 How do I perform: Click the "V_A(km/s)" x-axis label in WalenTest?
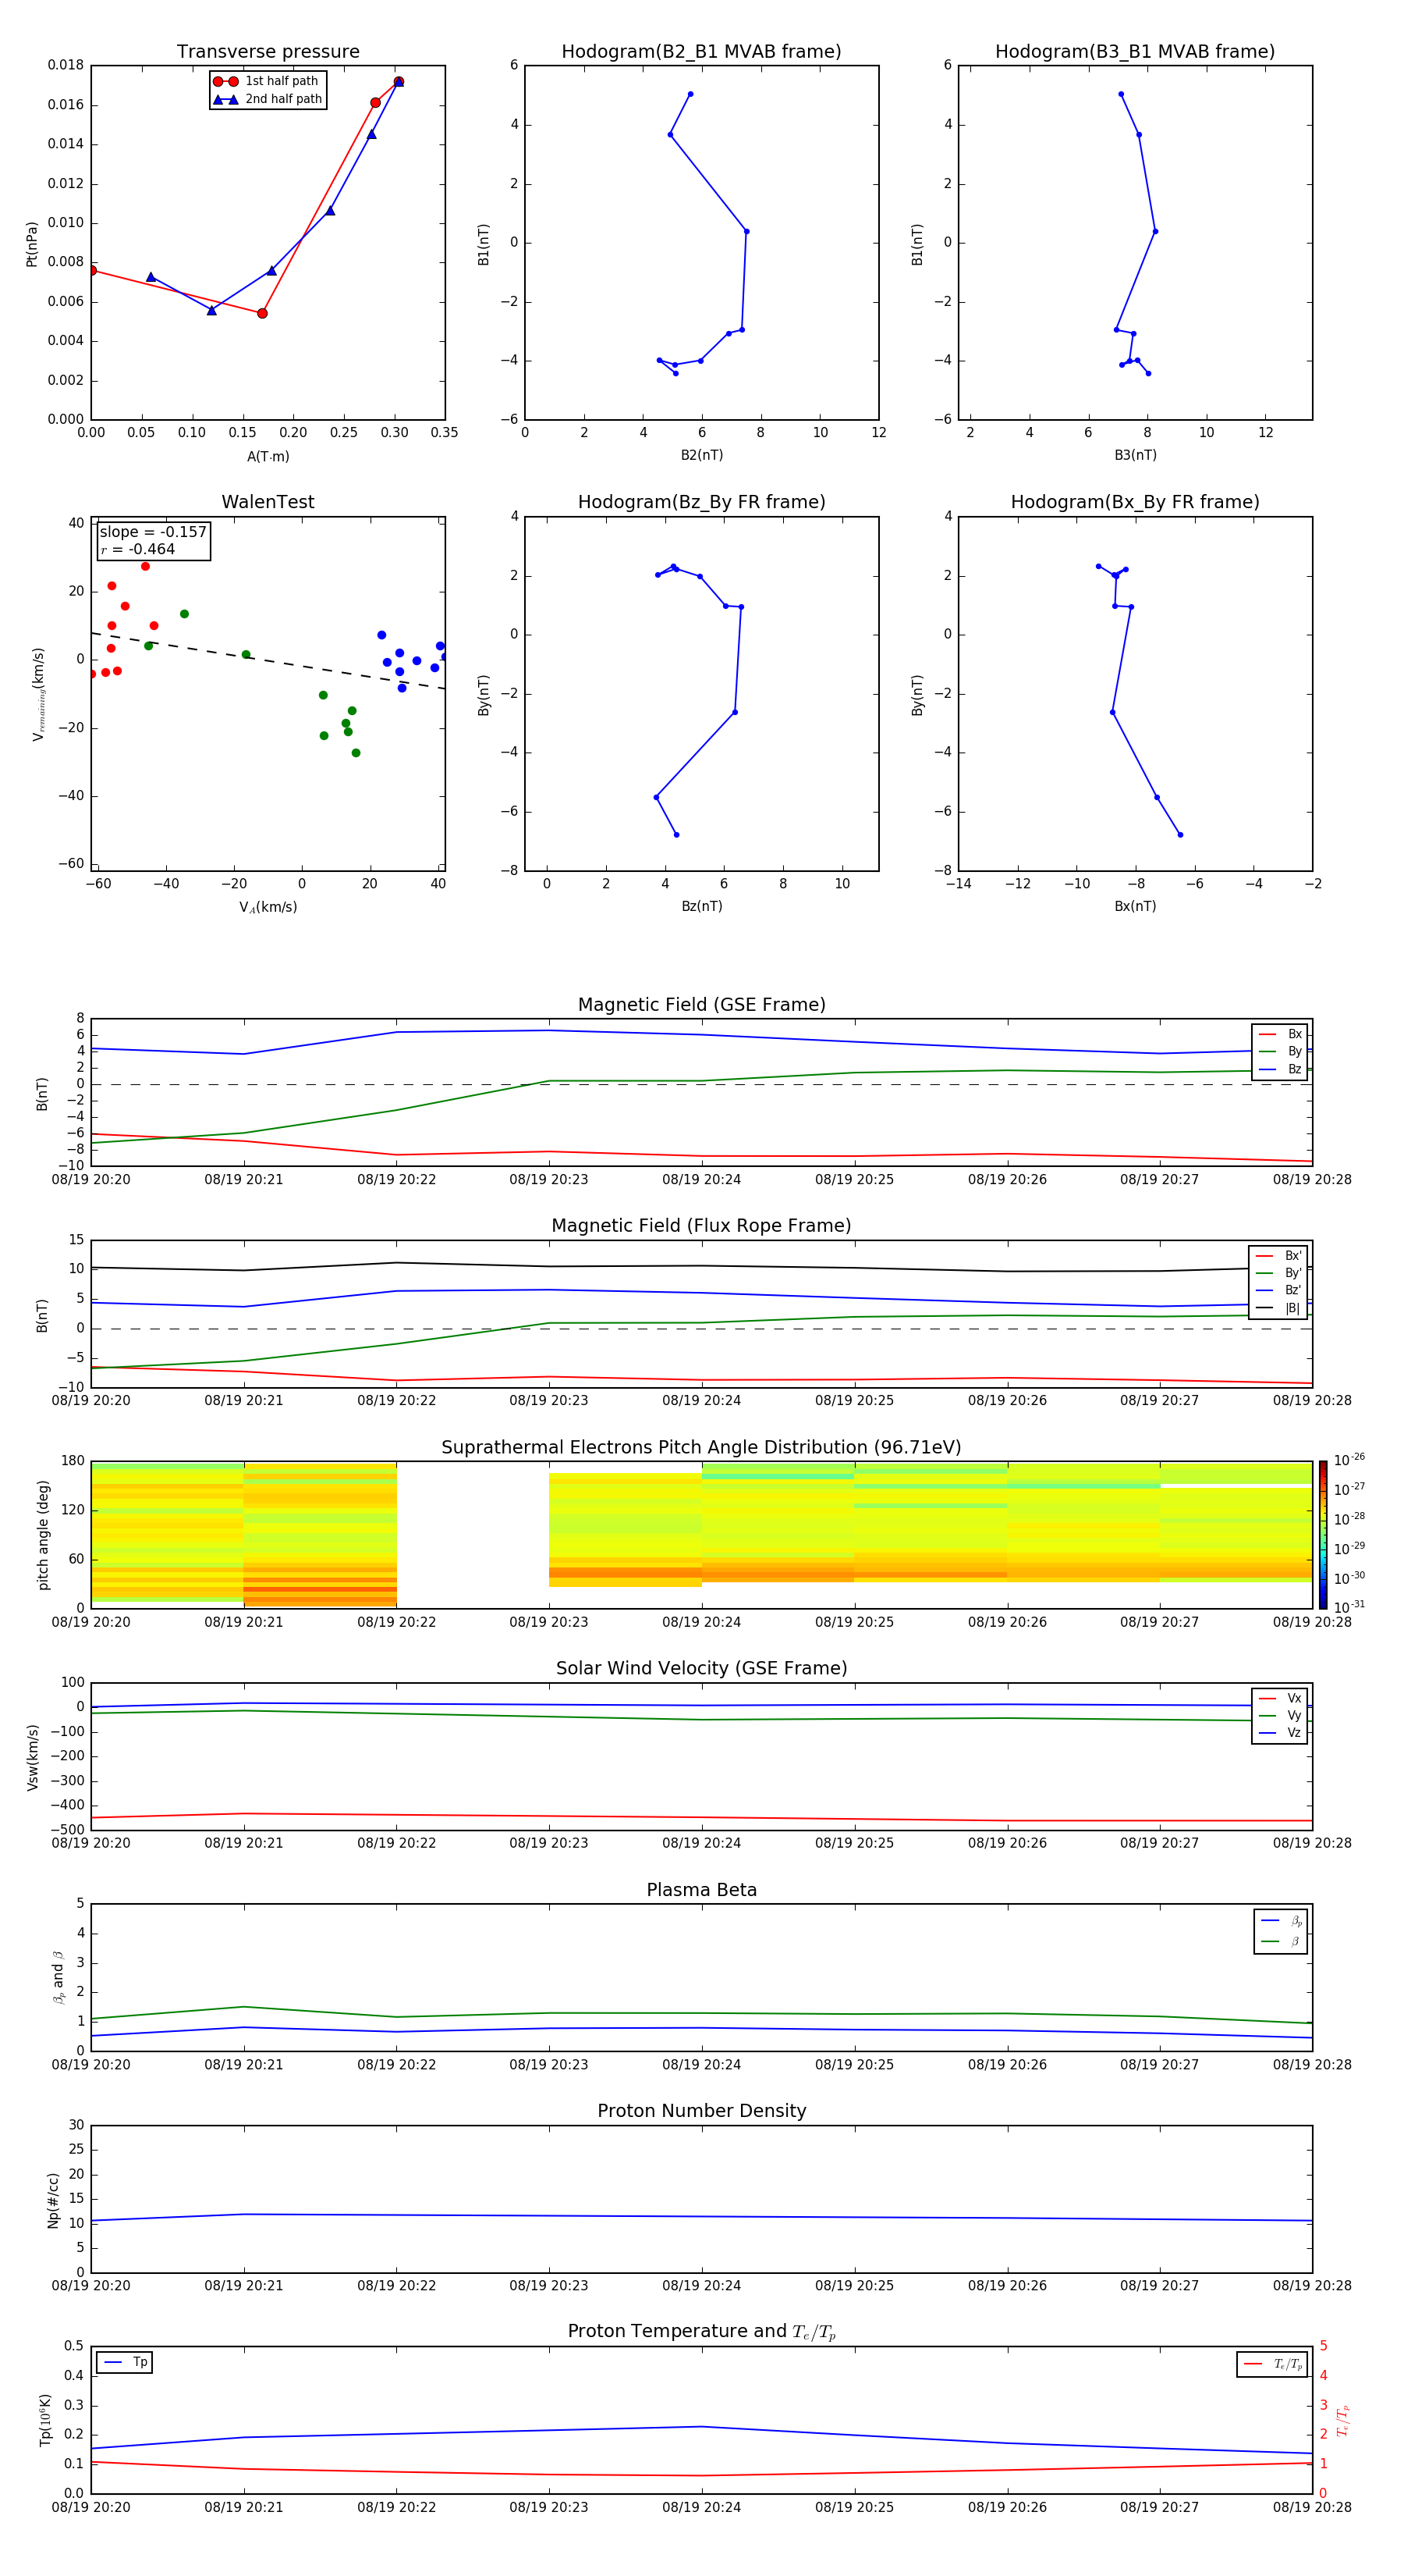[x=268, y=907]
